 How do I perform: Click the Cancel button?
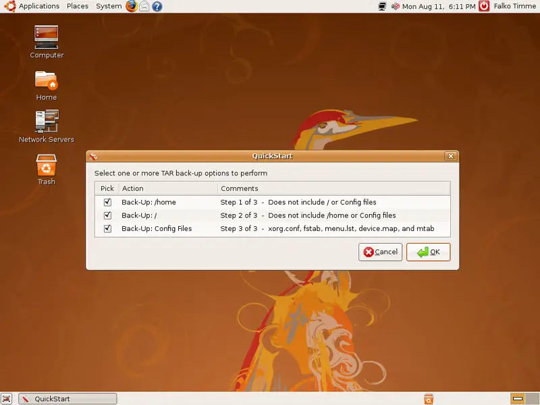pyautogui.click(x=380, y=252)
